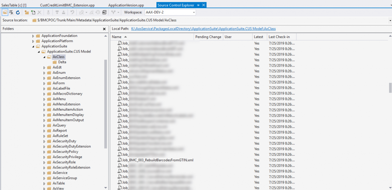Click the Folders pane scroll down arrow
The width and height of the screenshot is (392, 190).
pyautogui.click(x=105, y=188)
